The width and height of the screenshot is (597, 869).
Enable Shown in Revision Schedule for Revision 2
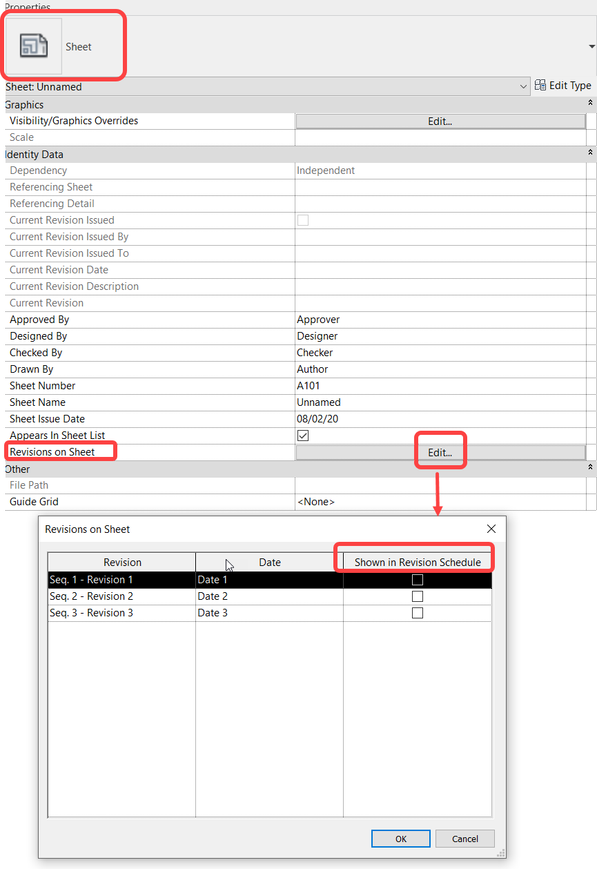tap(417, 596)
